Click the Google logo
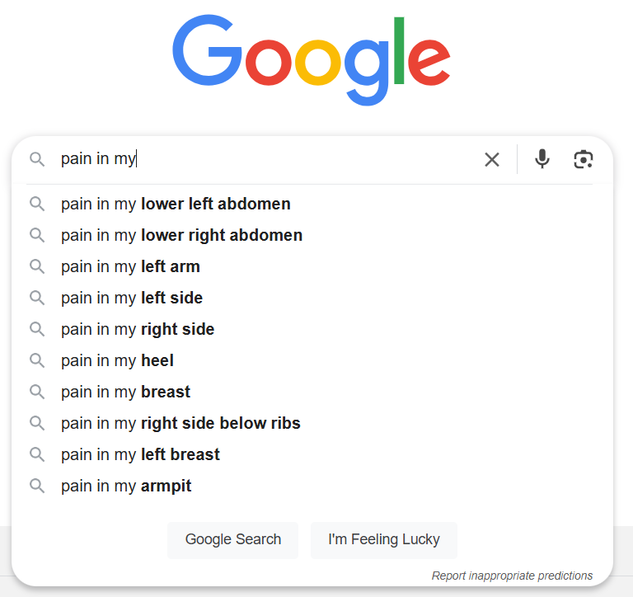The height and width of the screenshot is (597, 633). pyautogui.click(x=312, y=60)
